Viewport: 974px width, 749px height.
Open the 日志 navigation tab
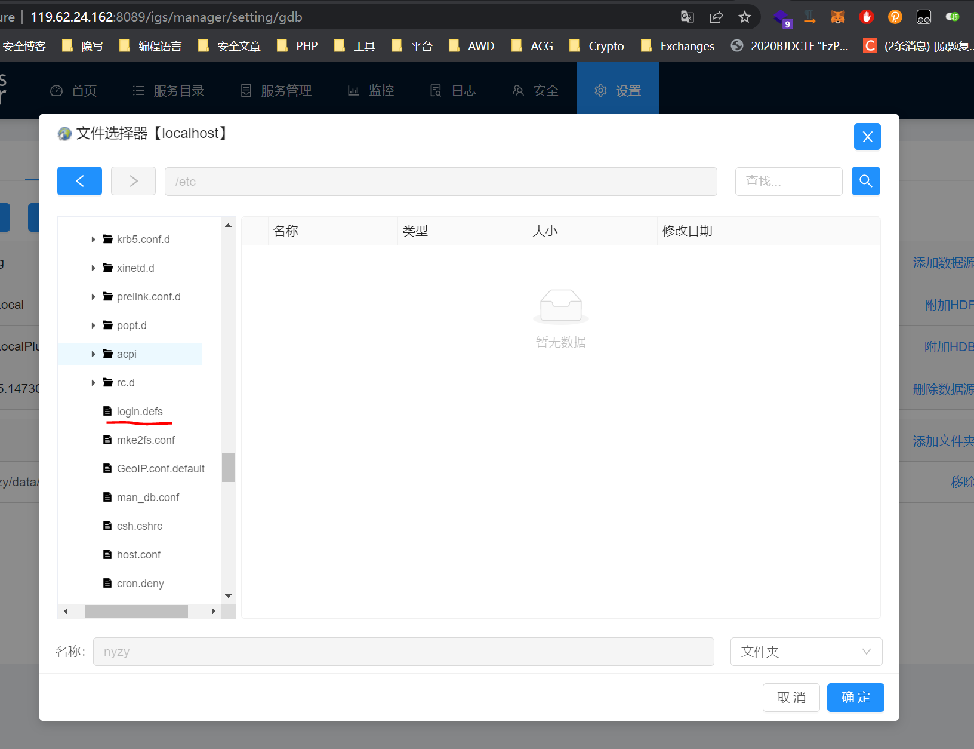point(453,91)
